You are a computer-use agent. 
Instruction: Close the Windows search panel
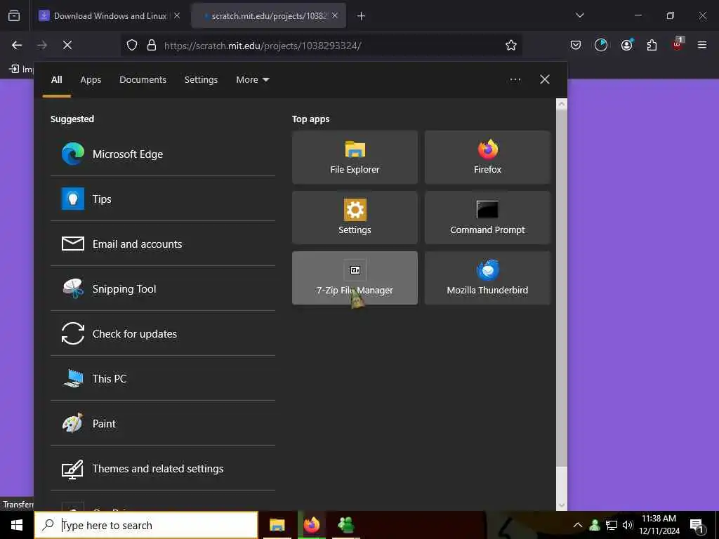click(545, 80)
